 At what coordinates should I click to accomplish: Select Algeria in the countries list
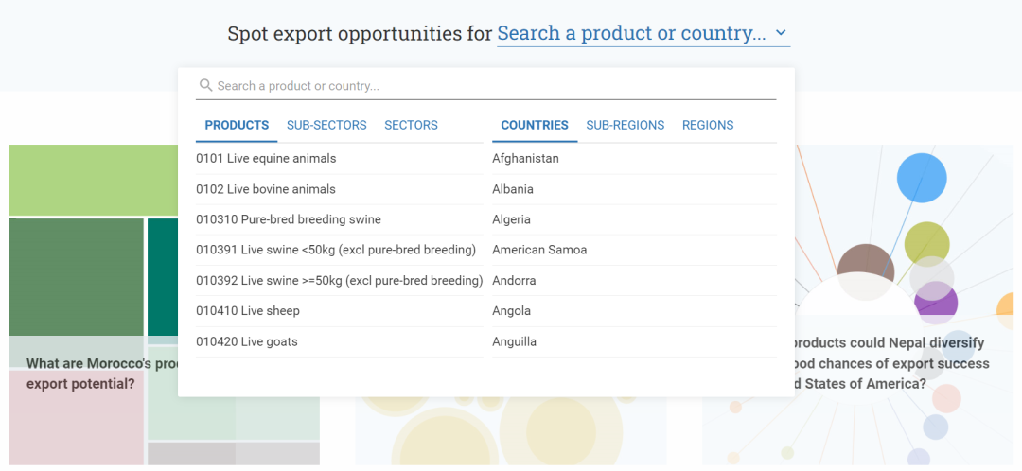point(511,219)
